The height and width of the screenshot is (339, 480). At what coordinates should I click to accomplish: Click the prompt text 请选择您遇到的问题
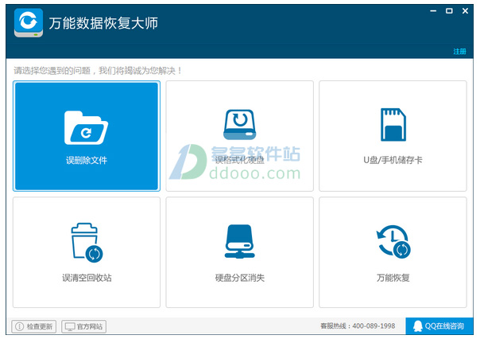(52, 71)
